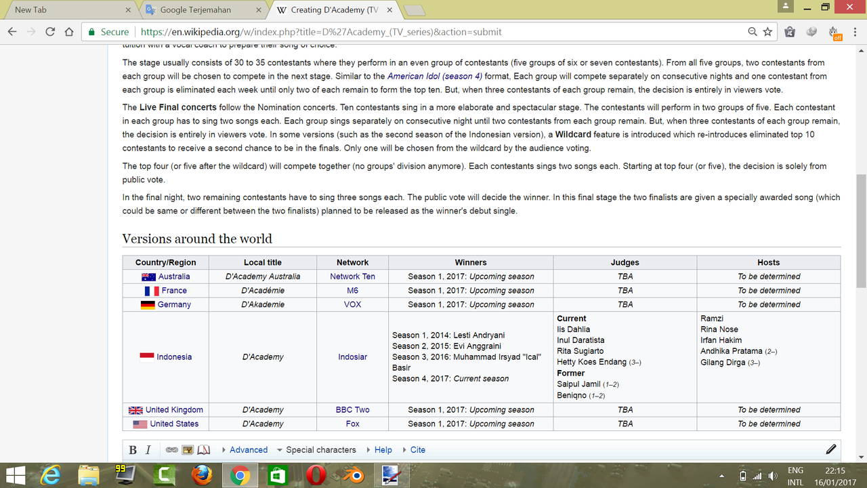
Task: Show hidden system tray icons arrow
Action: 721,475
